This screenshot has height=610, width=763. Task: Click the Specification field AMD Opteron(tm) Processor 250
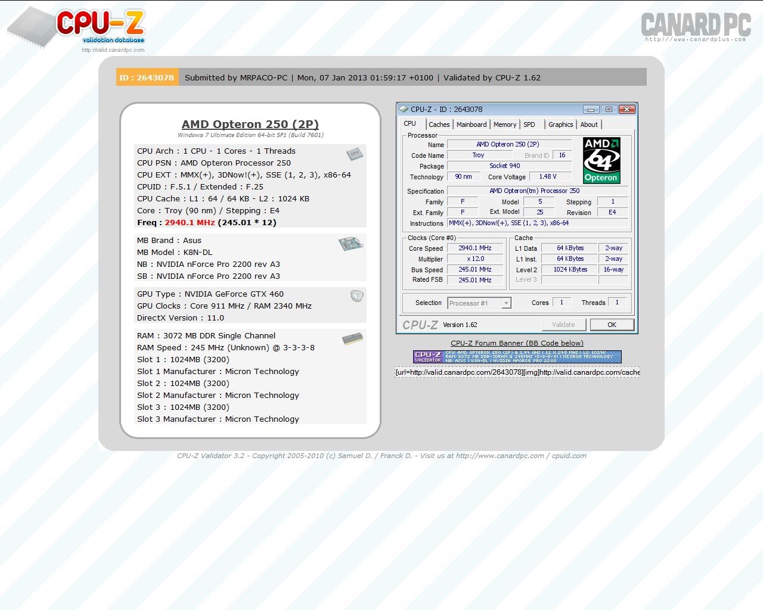(538, 191)
